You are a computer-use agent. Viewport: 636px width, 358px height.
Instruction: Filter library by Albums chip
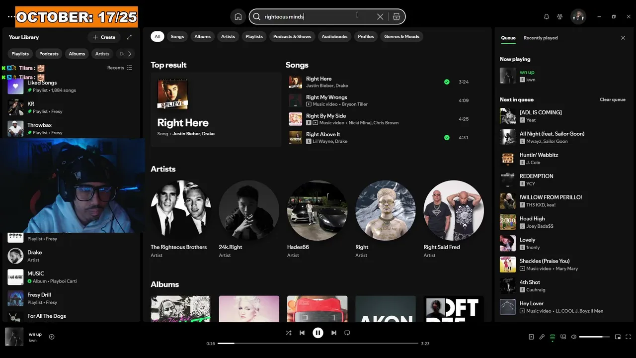click(x=77, y=54)
